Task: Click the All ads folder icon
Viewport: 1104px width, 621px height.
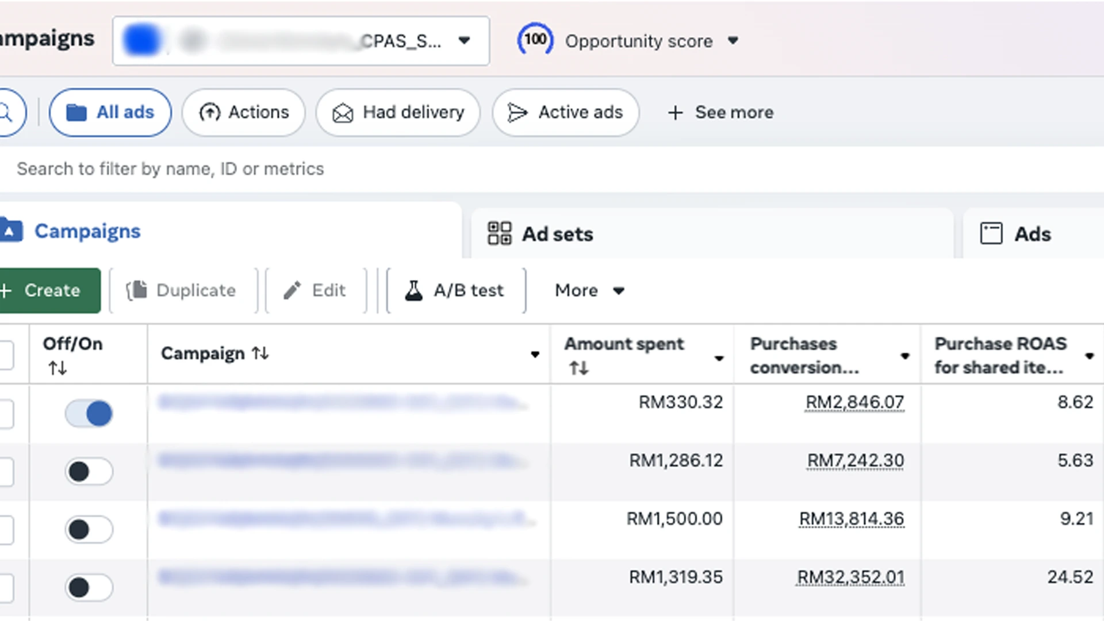Action: [x=76, y=113]
